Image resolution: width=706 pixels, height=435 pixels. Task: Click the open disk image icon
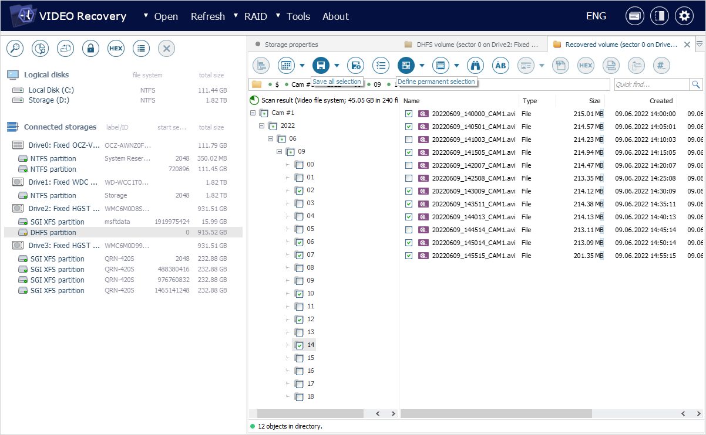[x=65, y=49]
